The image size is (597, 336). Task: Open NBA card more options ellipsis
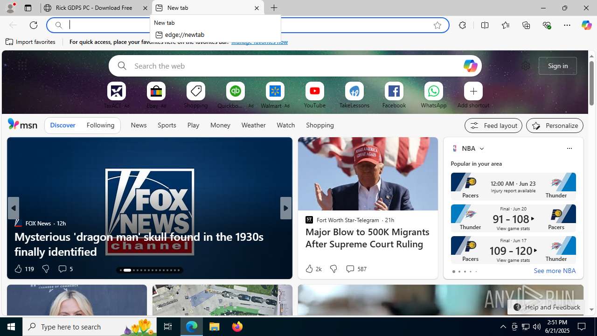pos(569,148)
